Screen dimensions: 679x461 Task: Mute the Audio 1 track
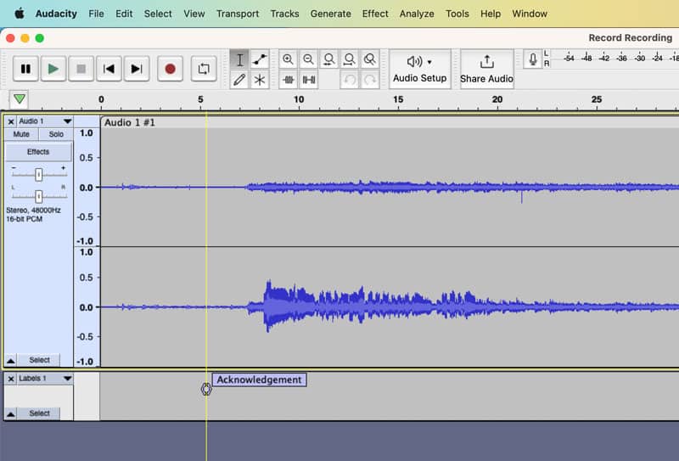[21, 134]
